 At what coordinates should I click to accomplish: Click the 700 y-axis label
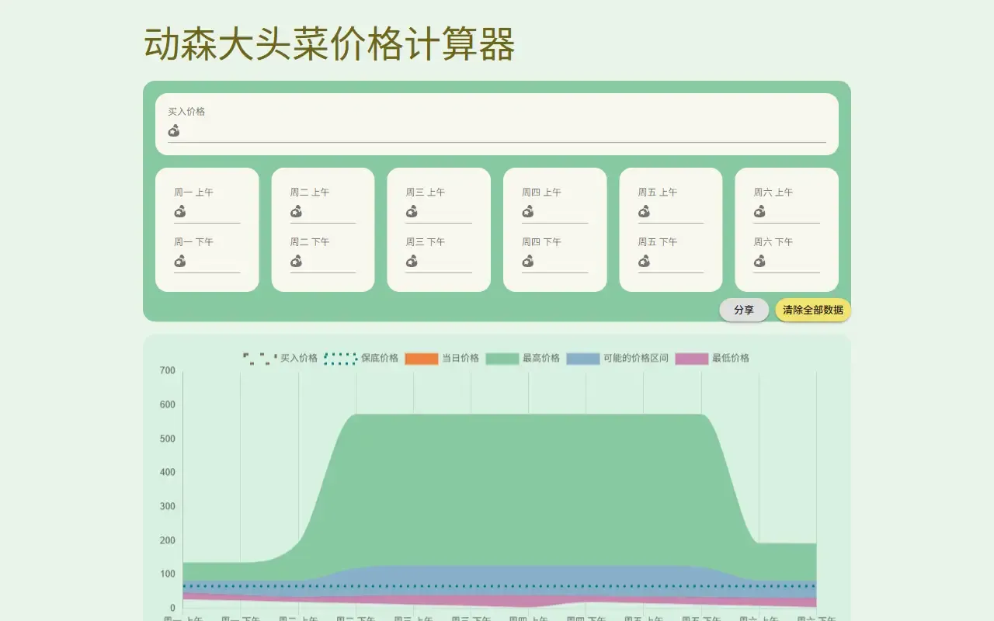pyautogui.click(x=167, y=370)
